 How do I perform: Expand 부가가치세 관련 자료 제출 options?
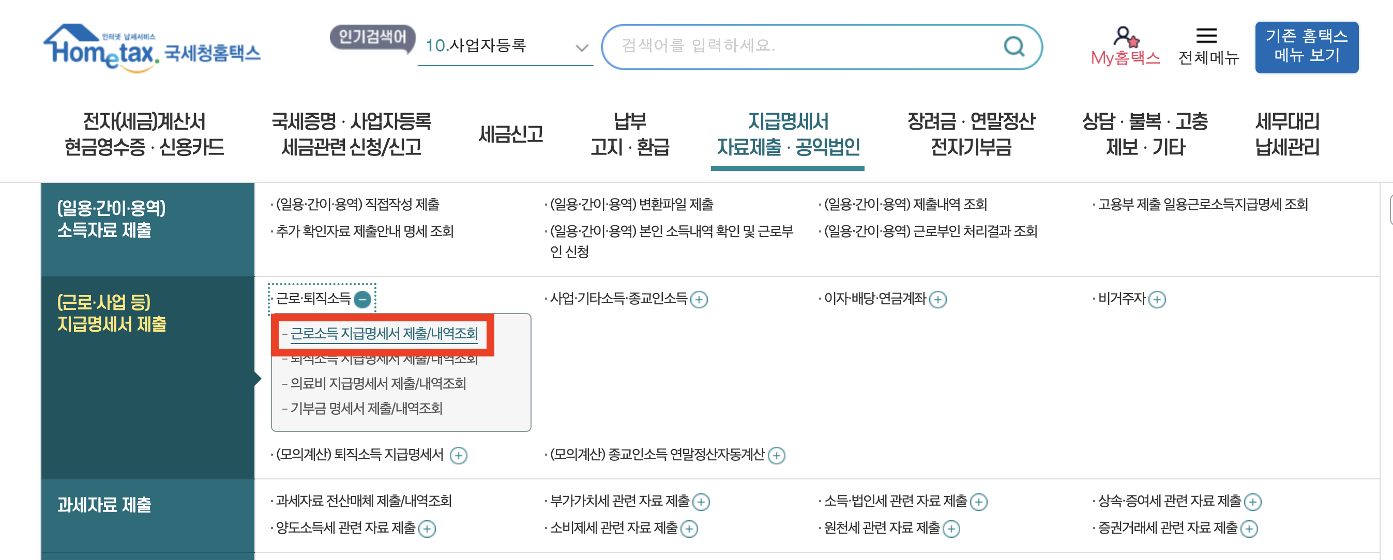703,503
